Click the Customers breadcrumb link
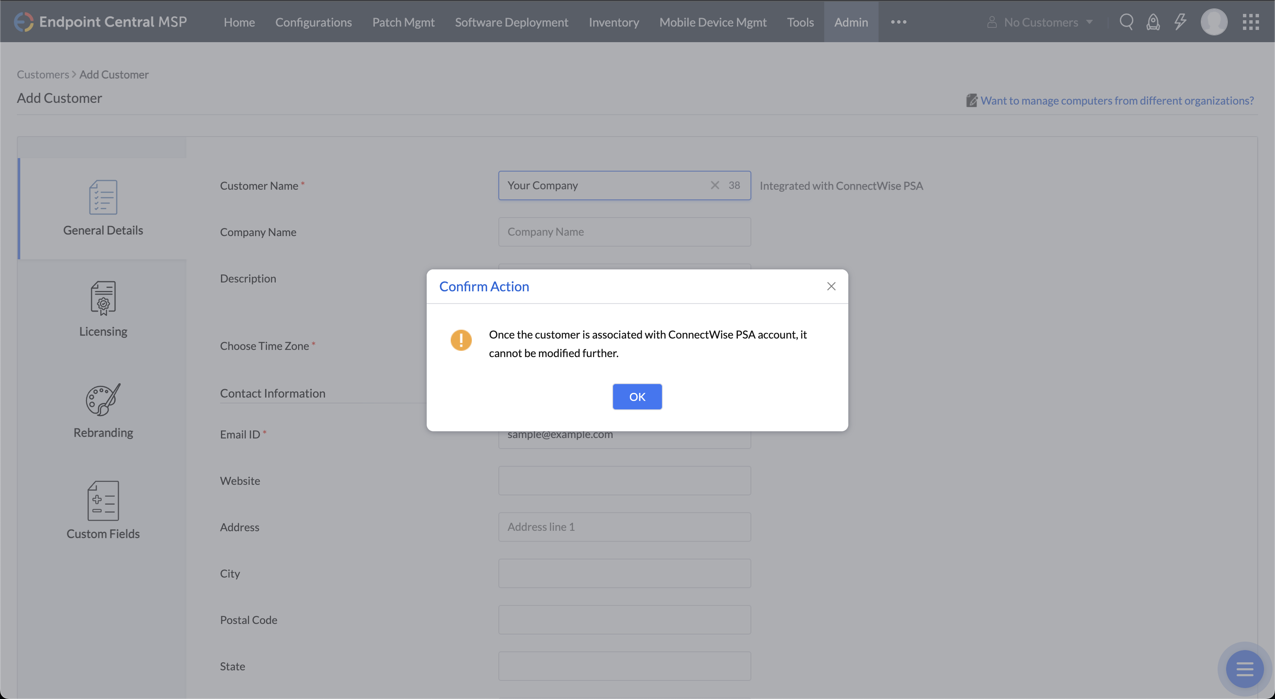Image resolution: width=1275 pixels, height=699 pixels. point(43,74)
